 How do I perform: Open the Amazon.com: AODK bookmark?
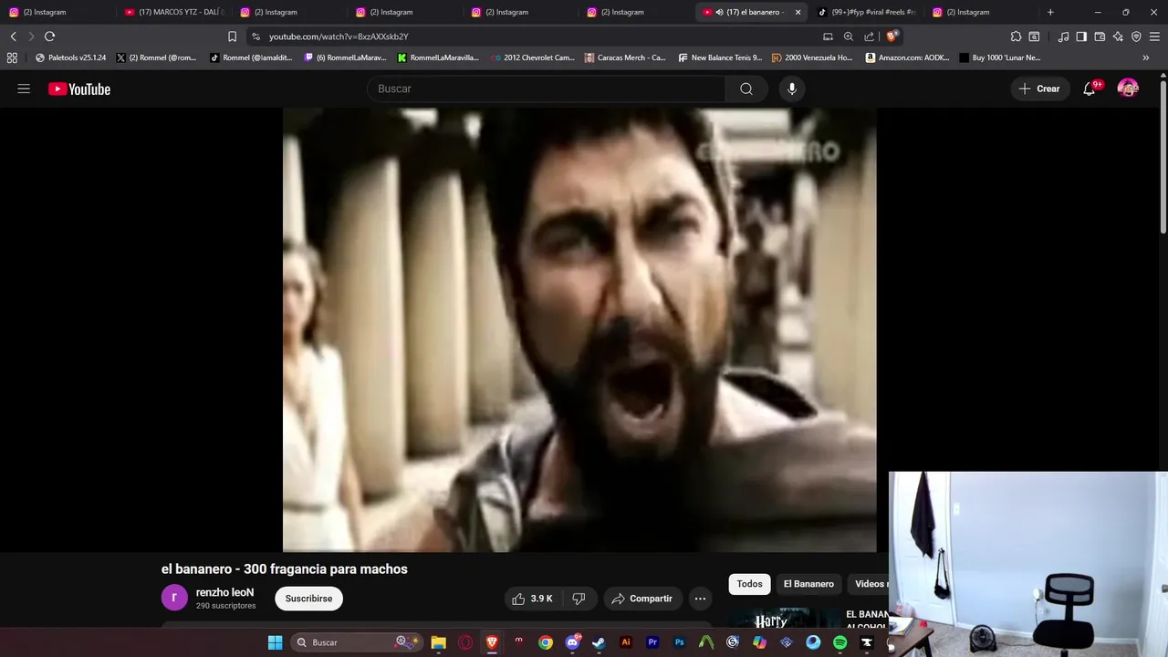907,57
